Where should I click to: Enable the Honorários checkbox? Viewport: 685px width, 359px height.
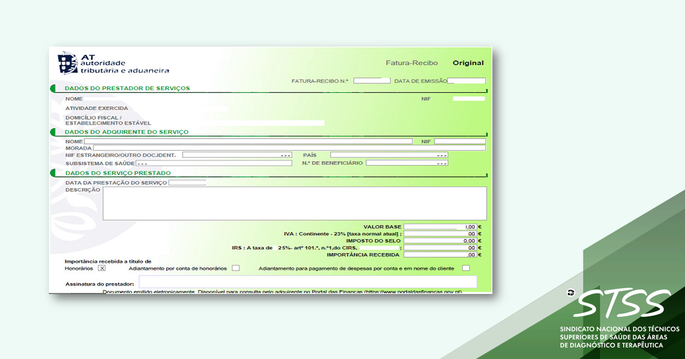click(x=101, y=267)
